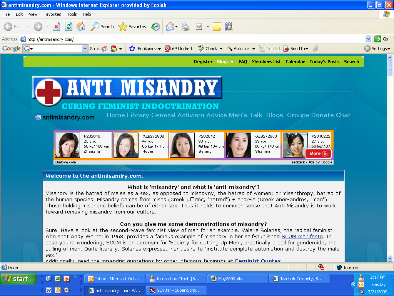This screenshot has height=296, width=394.
Task: Click the Print icon
Action: tap(185, 27)
